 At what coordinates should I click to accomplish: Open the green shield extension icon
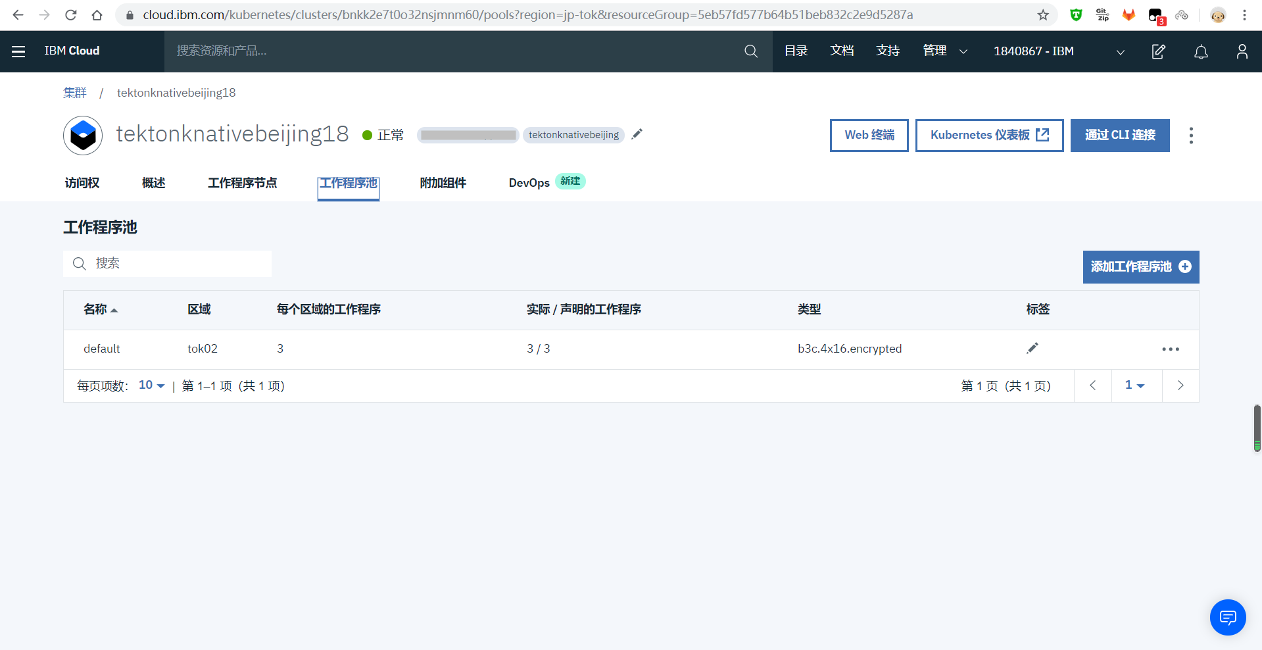coord(1076,14)
